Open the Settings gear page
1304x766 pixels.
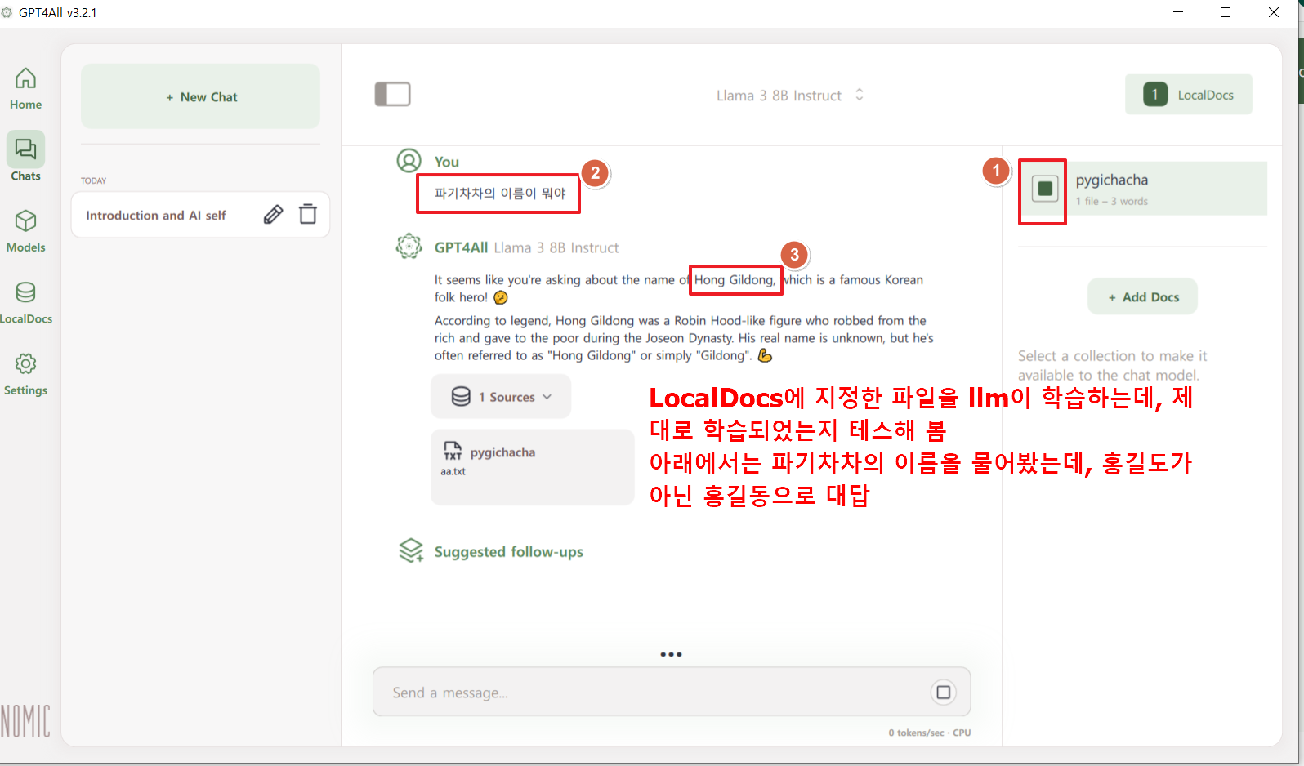25,374
